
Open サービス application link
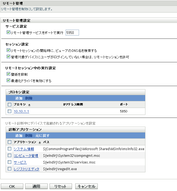click(x=20, y=162)
